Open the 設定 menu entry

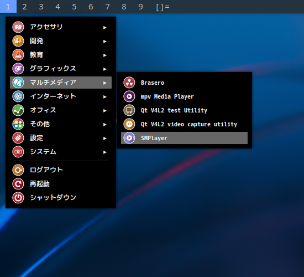(61, 138)
